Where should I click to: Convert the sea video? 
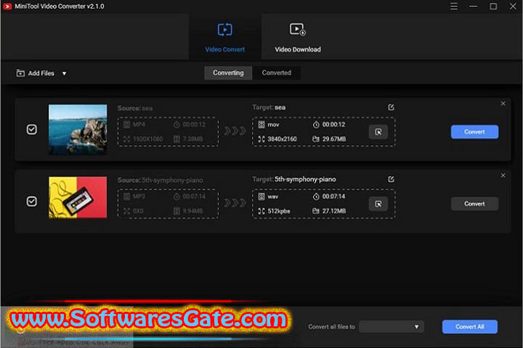click(474, 132)
